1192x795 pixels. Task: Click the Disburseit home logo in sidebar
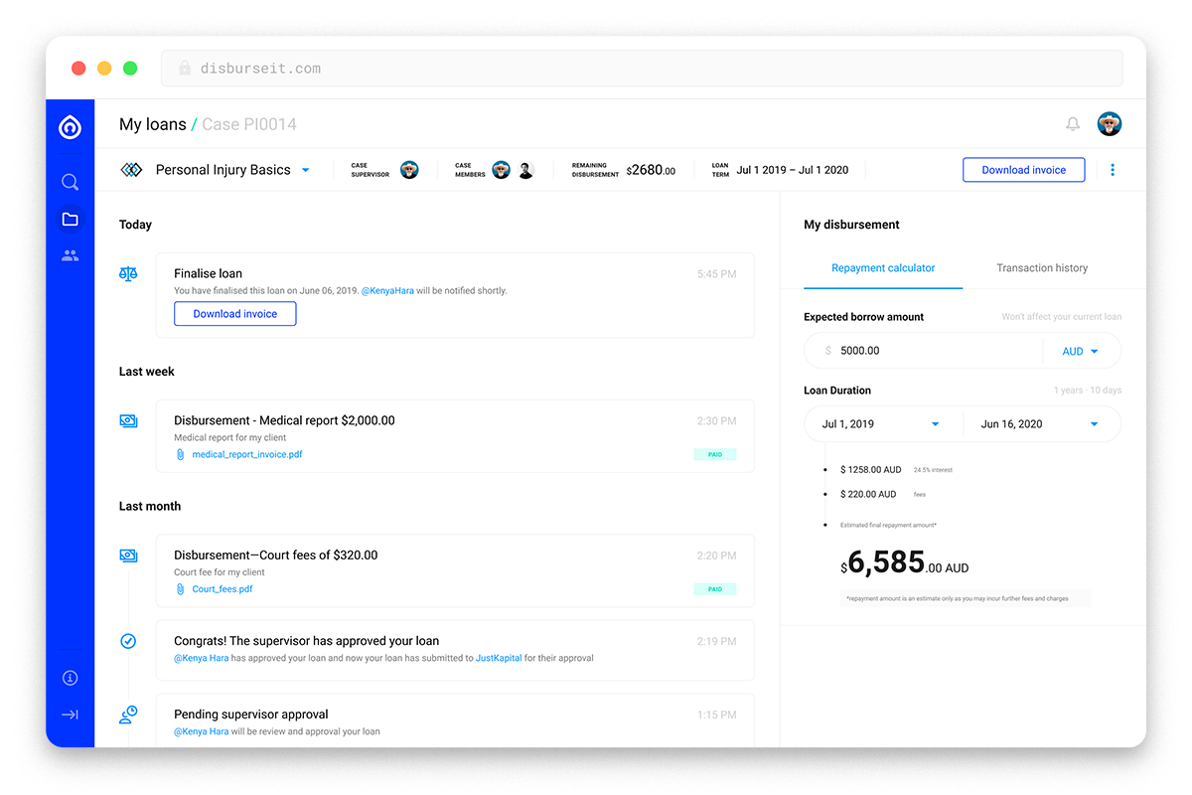point(71,126)
